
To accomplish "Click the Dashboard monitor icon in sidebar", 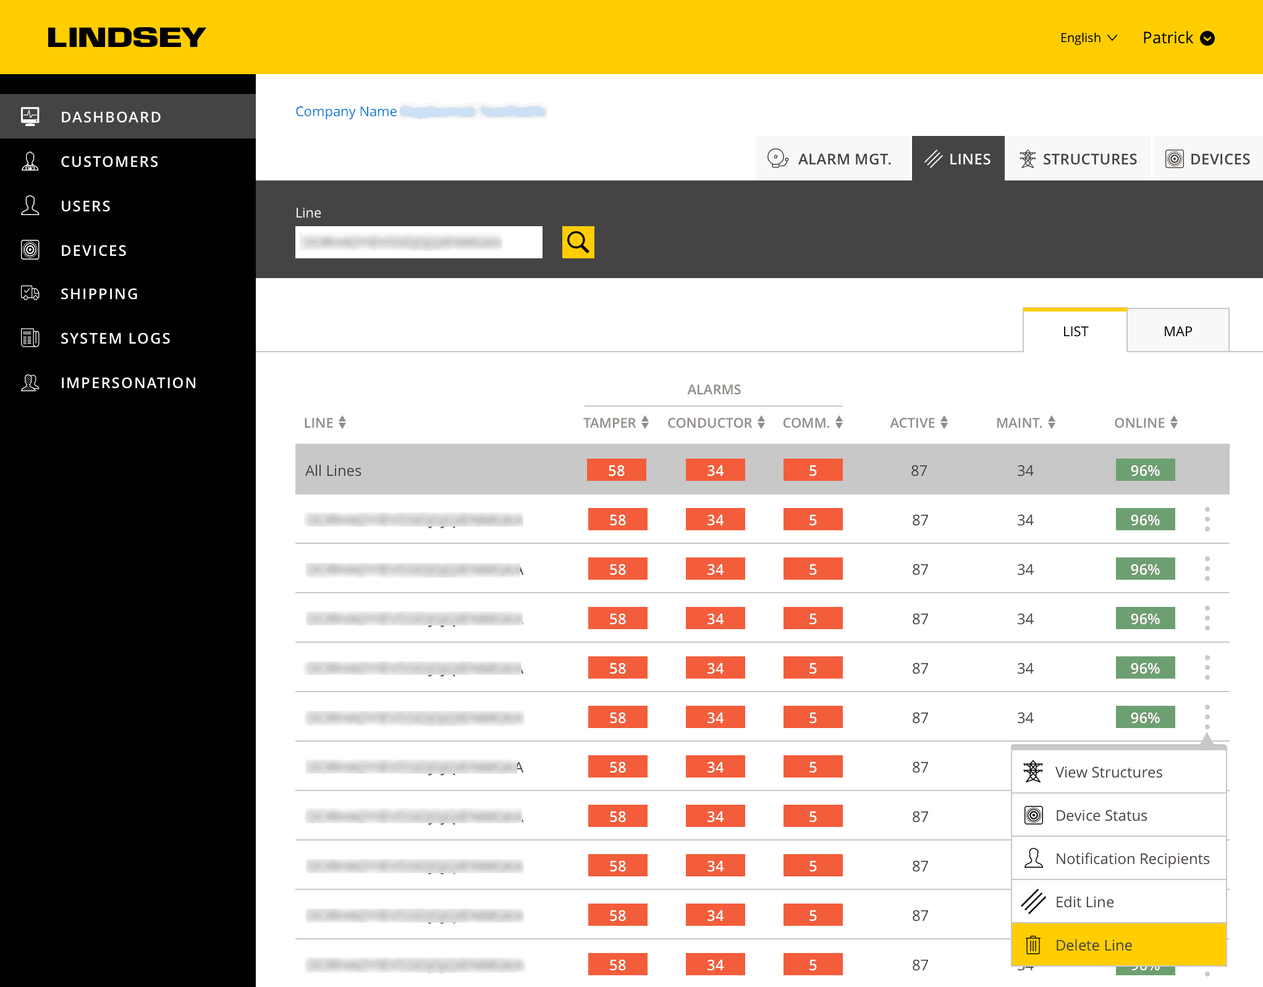I will pos(30,116).
